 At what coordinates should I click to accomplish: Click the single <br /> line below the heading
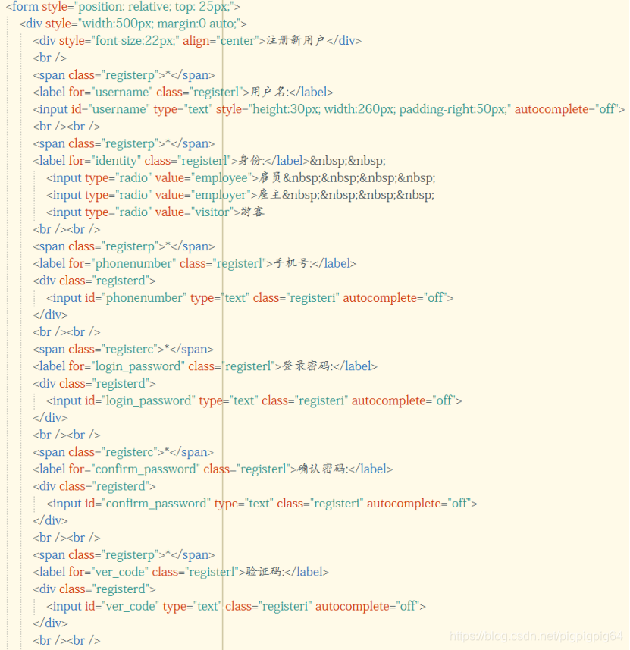tap(50, 58)
